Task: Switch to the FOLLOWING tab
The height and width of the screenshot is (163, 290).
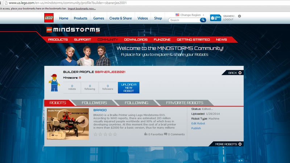Action: coord(137,103)
